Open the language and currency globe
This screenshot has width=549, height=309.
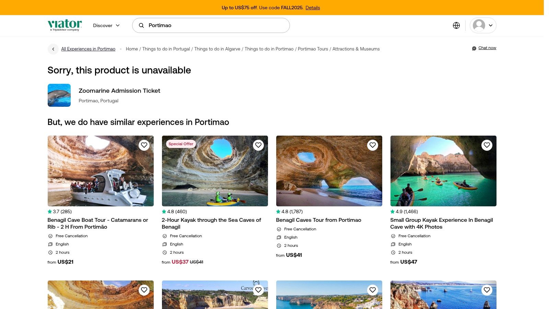click(x=456, y=25)
